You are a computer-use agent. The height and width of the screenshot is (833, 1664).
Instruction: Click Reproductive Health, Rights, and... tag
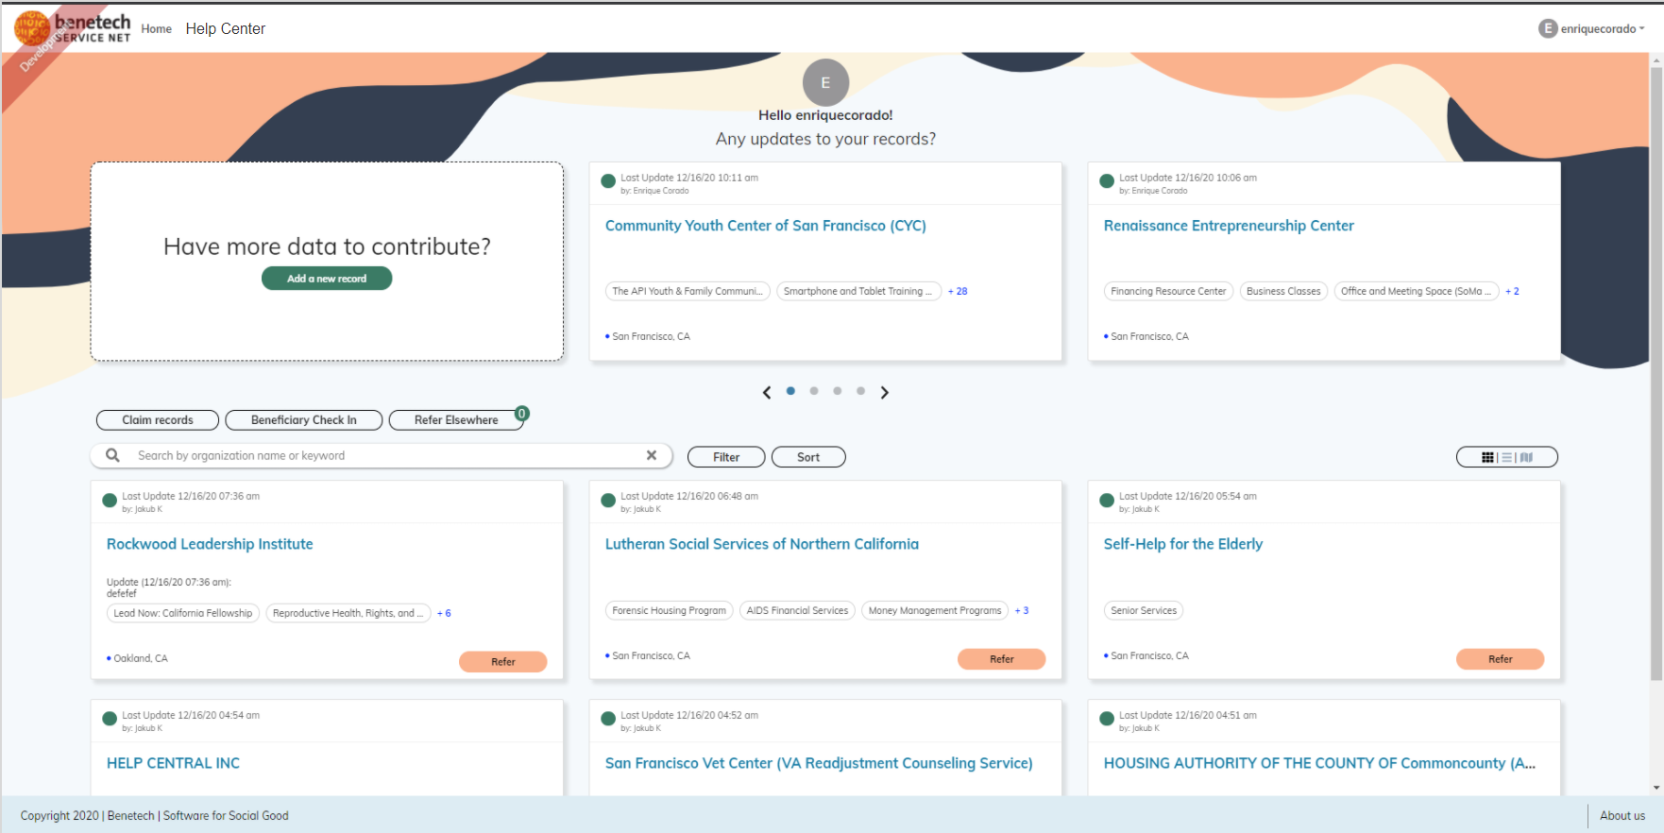click(x=348, y=613)
